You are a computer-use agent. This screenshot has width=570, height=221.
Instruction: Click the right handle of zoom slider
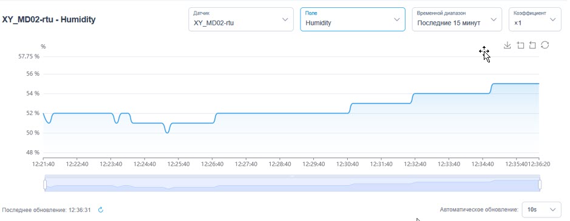540,185
